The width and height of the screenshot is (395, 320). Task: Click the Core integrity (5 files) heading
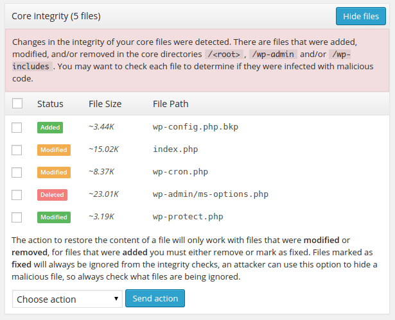56,16
